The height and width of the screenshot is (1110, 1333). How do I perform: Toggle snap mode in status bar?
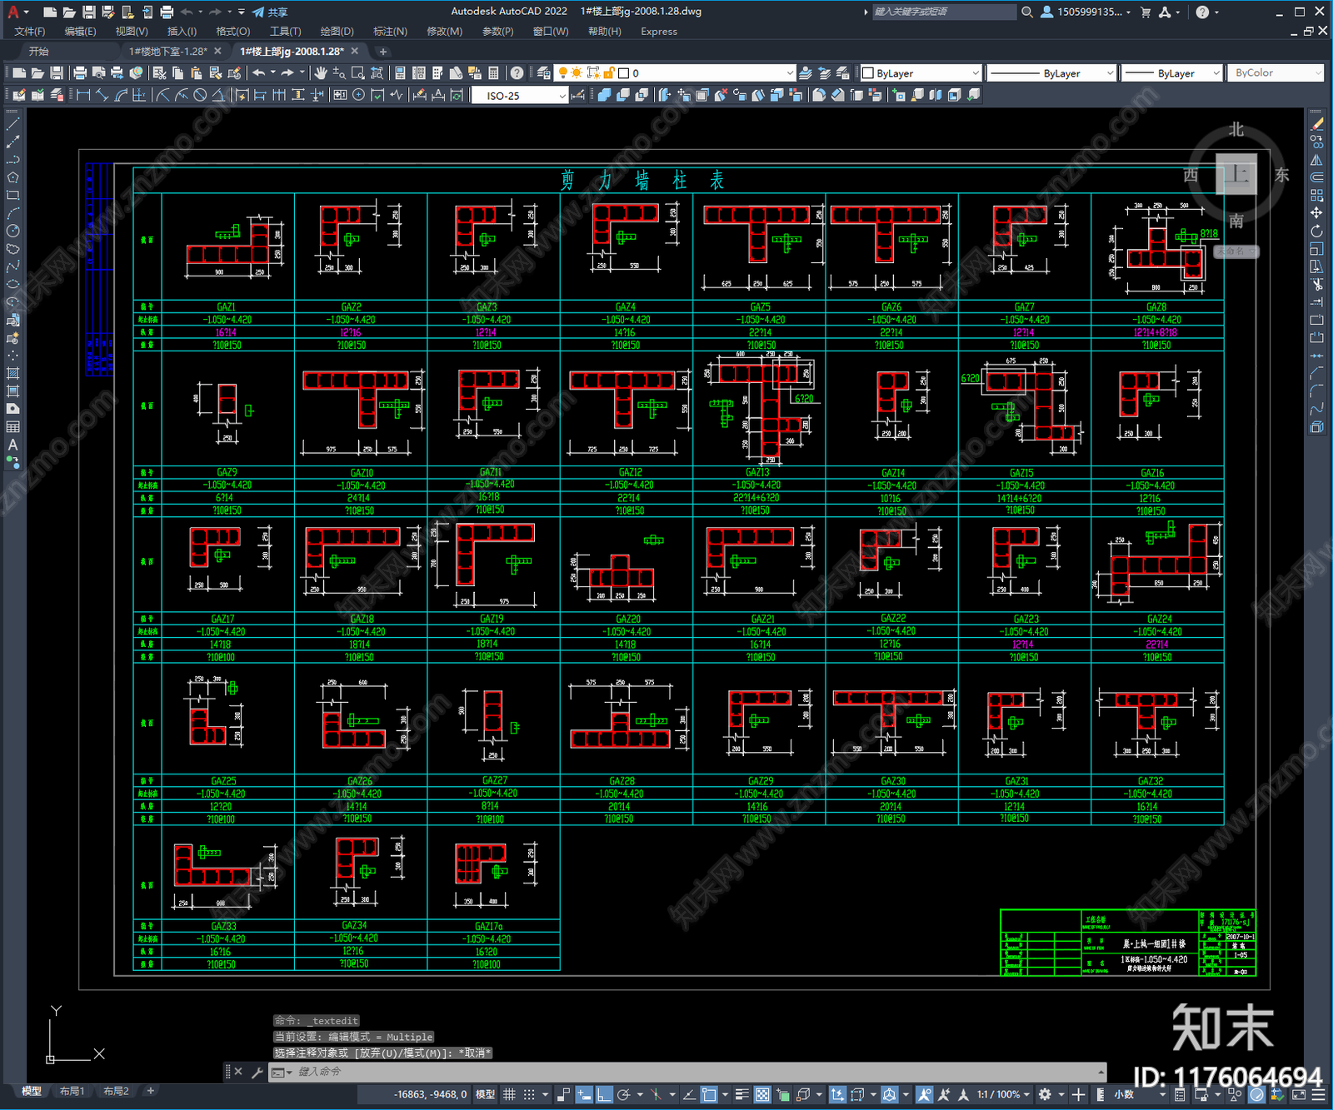point(528,1094)
